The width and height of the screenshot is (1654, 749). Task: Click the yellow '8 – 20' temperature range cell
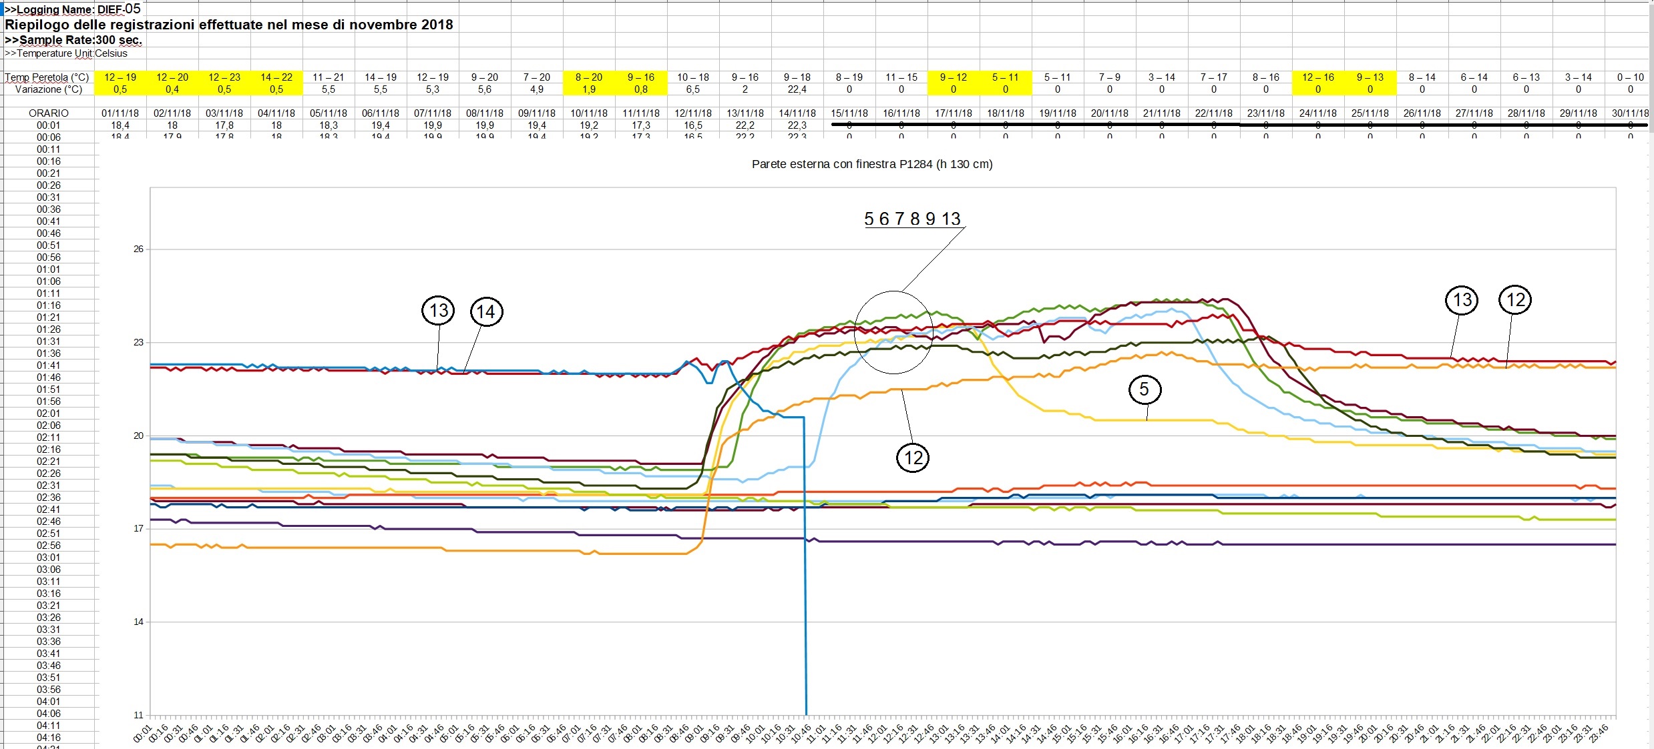(589, 77)
